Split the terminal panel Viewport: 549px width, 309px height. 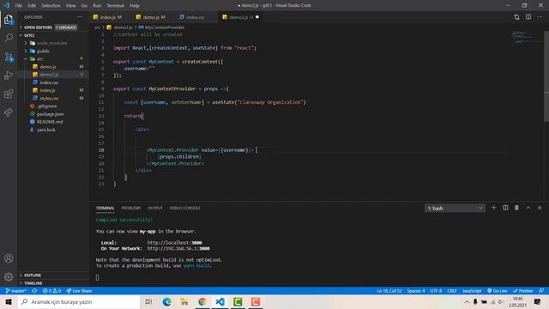[505, 208]
